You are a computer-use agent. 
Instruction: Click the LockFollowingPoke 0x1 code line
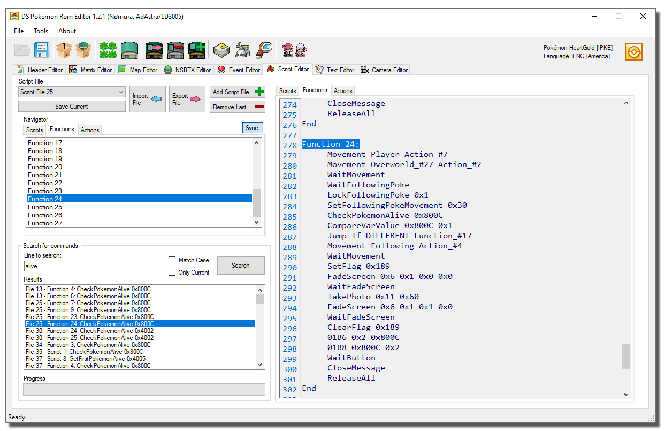point(378,195)
